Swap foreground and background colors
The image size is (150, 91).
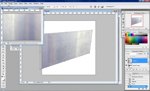point(4,77)
